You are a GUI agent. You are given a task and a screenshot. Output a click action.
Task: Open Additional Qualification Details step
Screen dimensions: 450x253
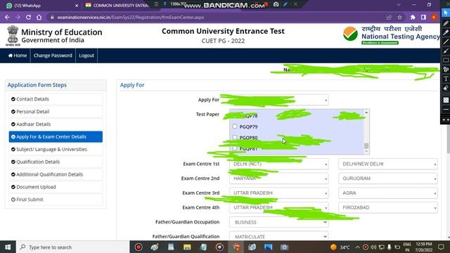pyautogui.click(x=56, y=174)
